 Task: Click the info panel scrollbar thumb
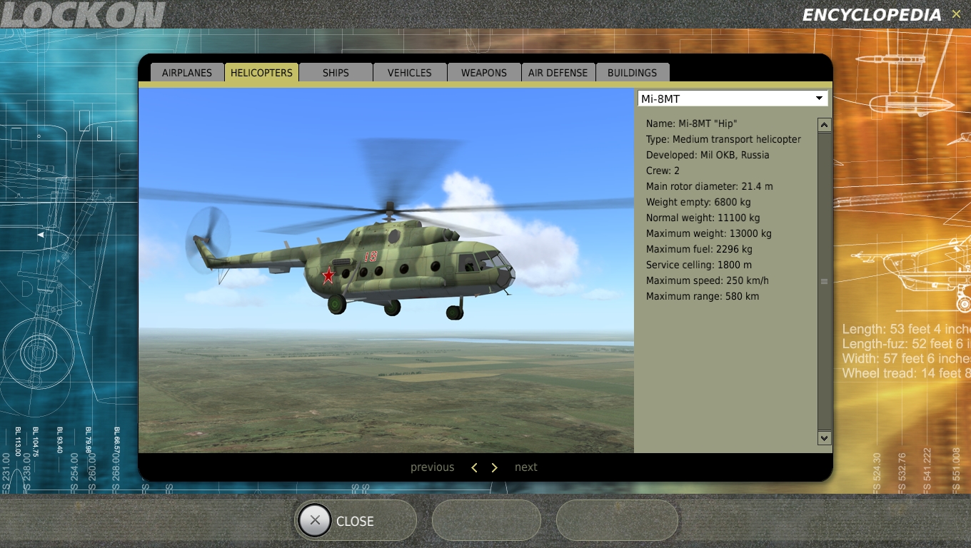pyautogui.click(x=825, y=282)
